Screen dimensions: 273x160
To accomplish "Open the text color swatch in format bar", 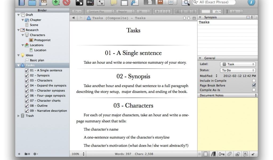I will [206, 11].
